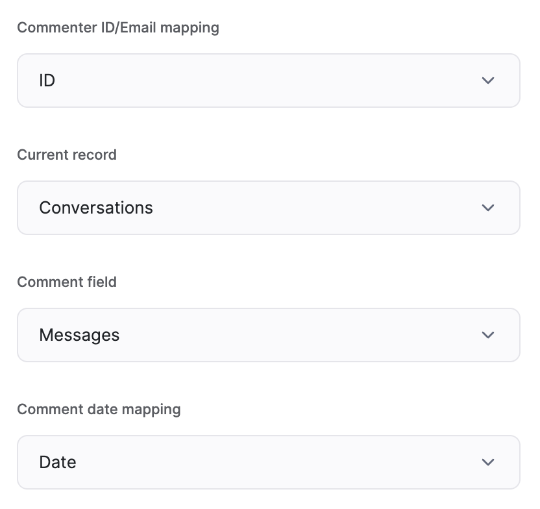Open the Current record dropdown showing Conversations
The width and height of the screenshot is (540, 509).
pyautogui.click(x=269, y=208)
